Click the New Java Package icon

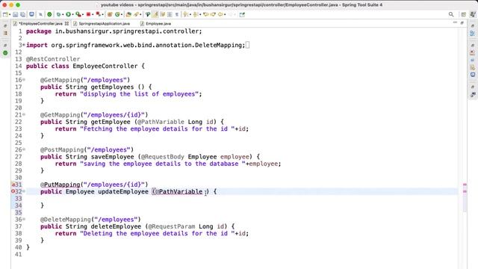pos(110,14)
